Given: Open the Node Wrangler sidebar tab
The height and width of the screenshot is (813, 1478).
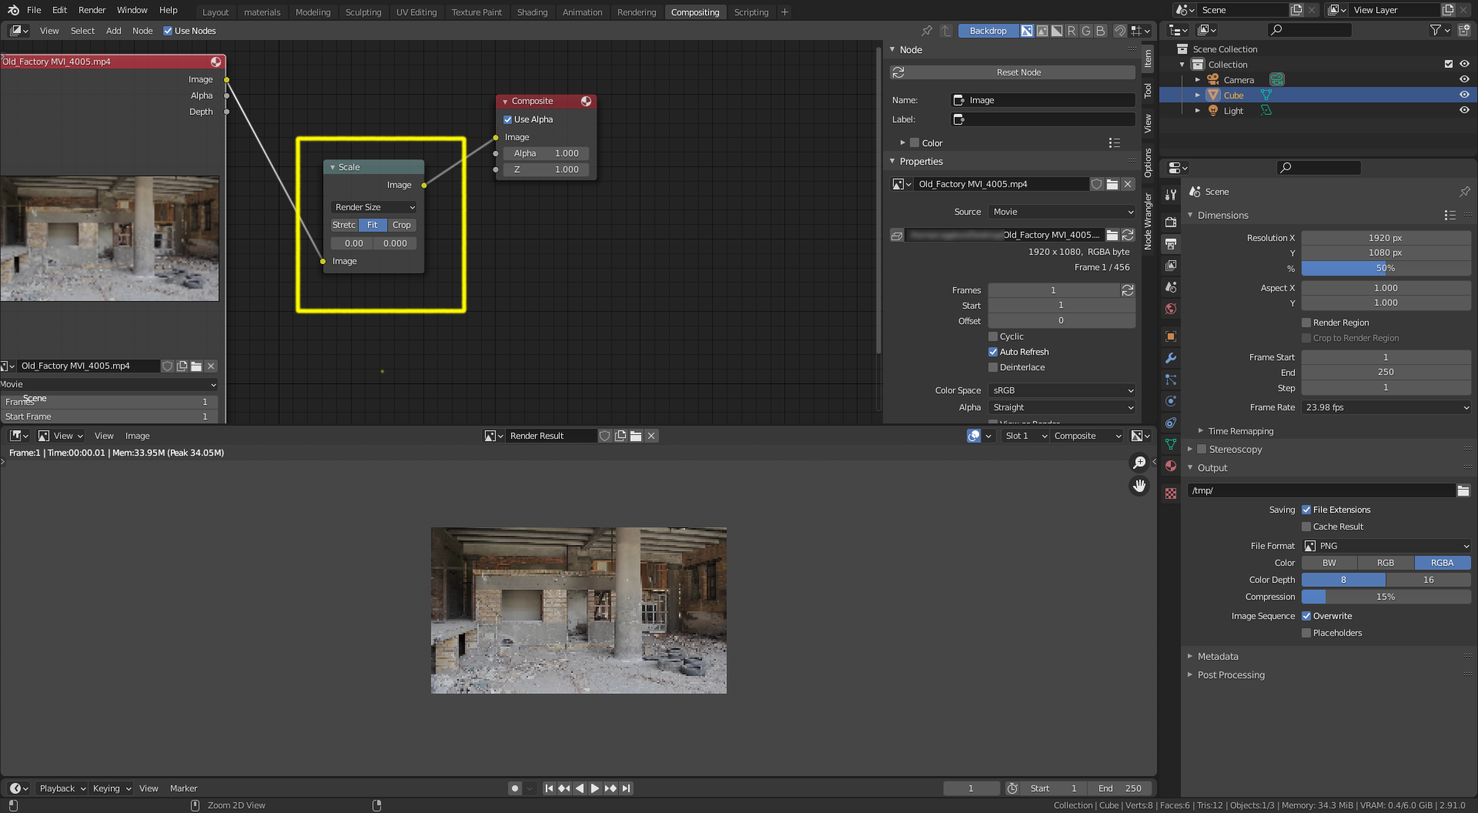Looking at the screenshot, I should tap(1148, 222).
